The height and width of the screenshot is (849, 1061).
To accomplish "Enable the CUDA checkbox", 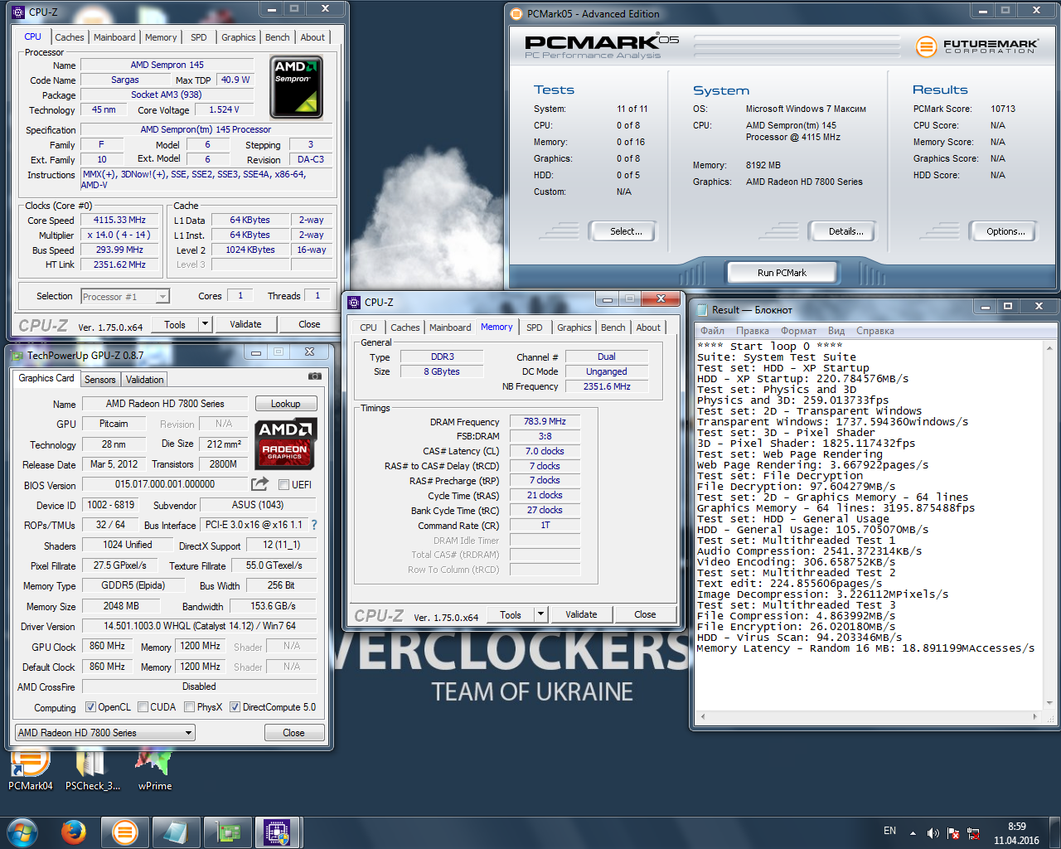I will point(143,707).
